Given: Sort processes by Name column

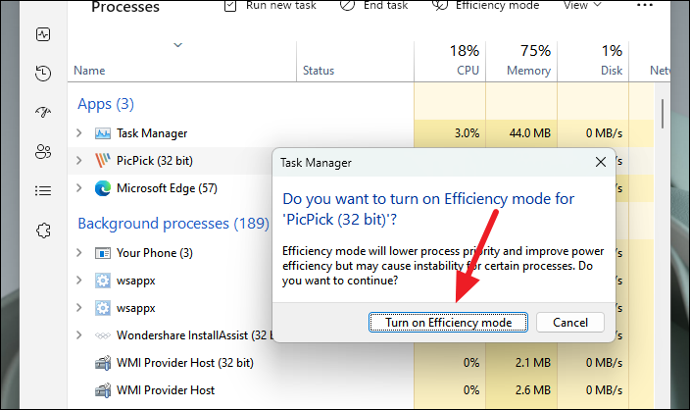Looking at the screenshot, I should [x=89, y=71].
